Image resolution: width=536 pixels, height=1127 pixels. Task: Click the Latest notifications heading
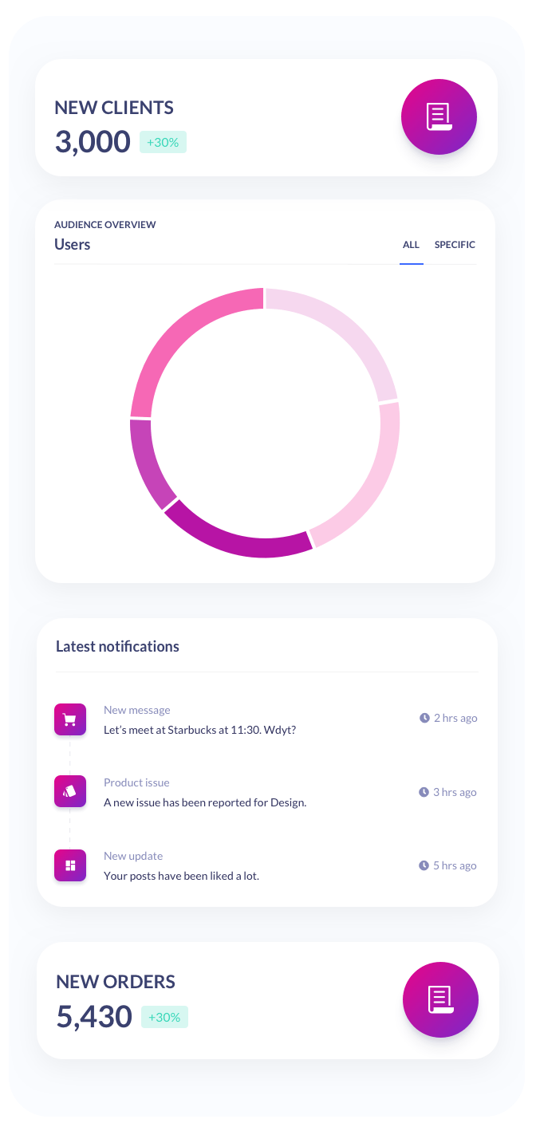(117, 646)
